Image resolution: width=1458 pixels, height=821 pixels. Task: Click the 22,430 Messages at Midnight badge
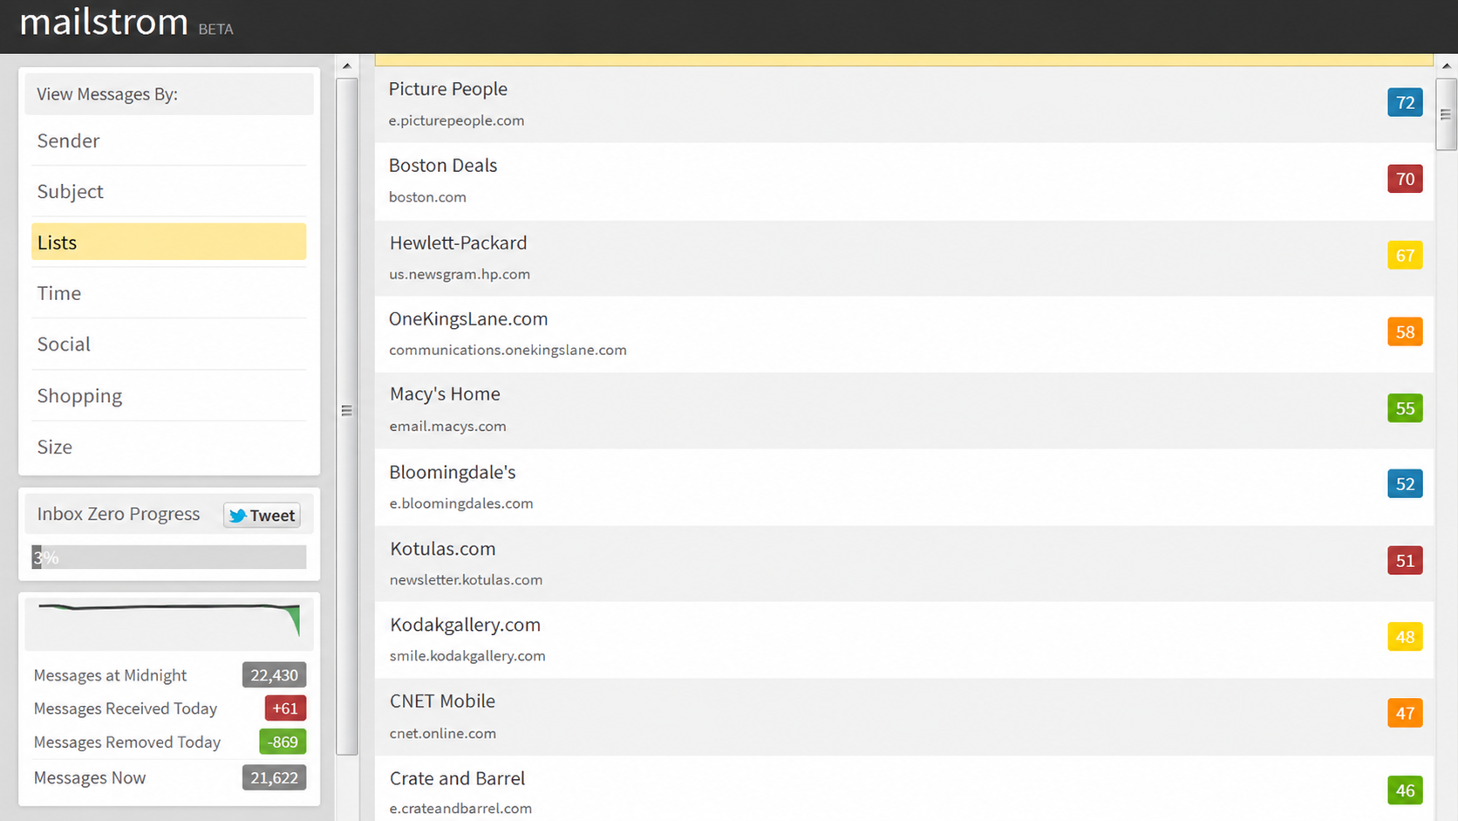[274, 674]
